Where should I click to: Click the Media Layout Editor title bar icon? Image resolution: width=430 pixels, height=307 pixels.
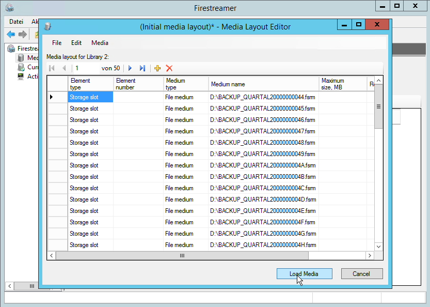pos(48,26)
